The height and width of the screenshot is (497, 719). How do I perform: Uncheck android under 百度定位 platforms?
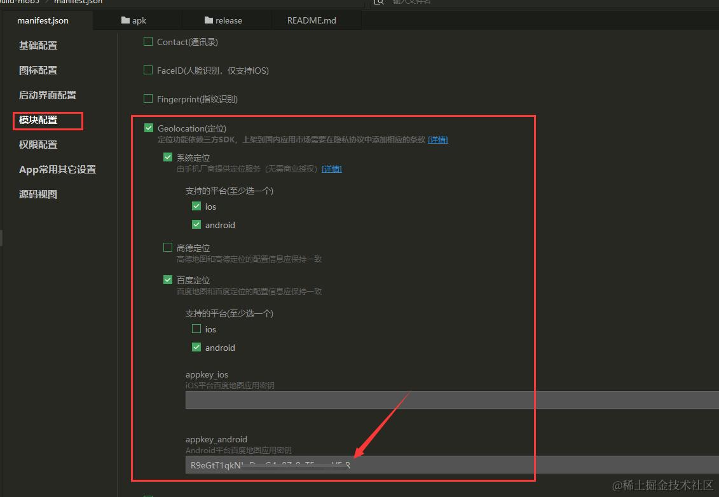coord(196,347)
